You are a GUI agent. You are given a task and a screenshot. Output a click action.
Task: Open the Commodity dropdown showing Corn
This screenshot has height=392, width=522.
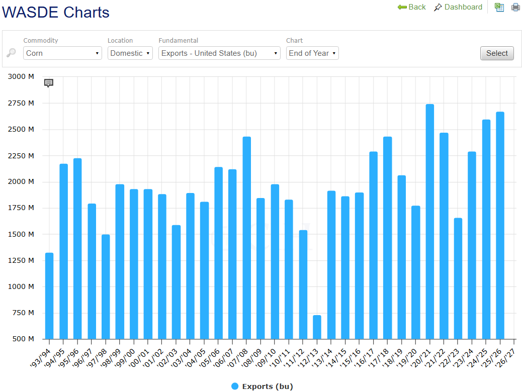pos(62,53)
